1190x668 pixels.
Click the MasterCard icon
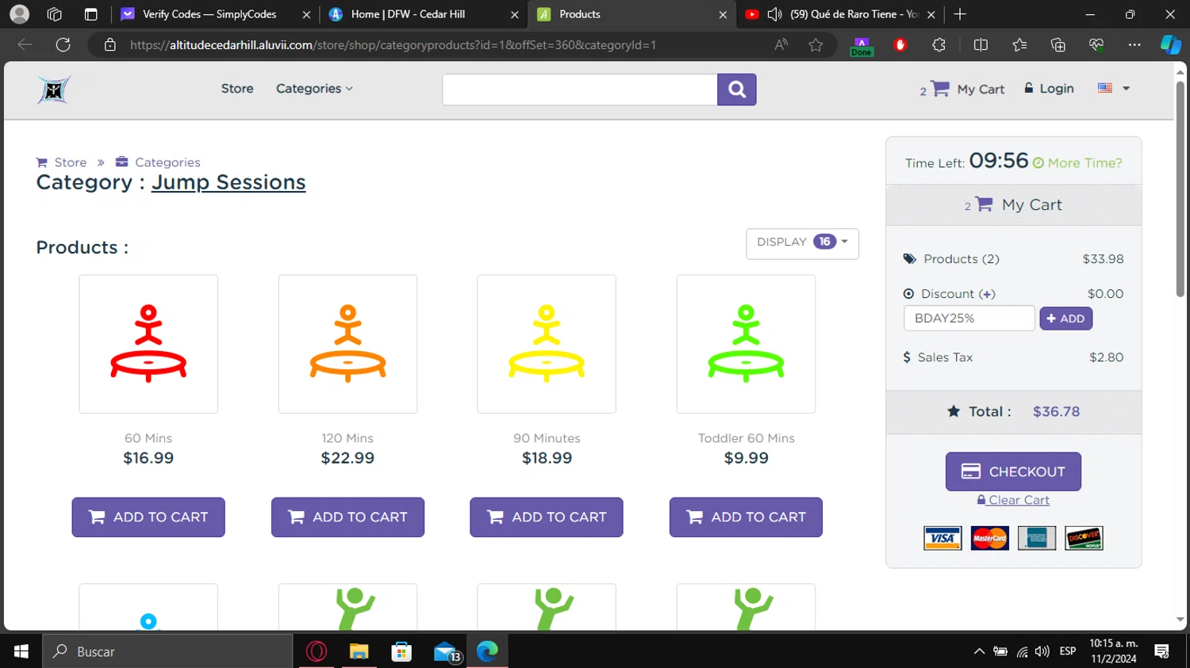coord(989,538)
